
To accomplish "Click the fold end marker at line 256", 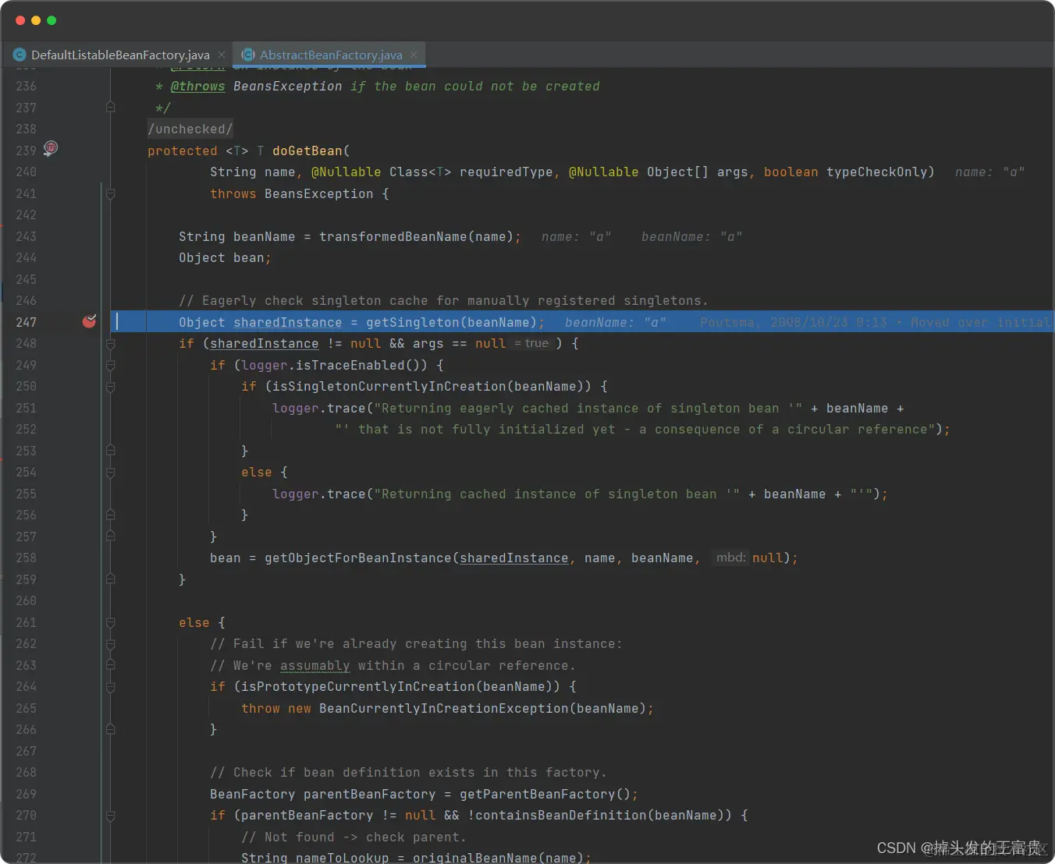I will tap(111, 515).
